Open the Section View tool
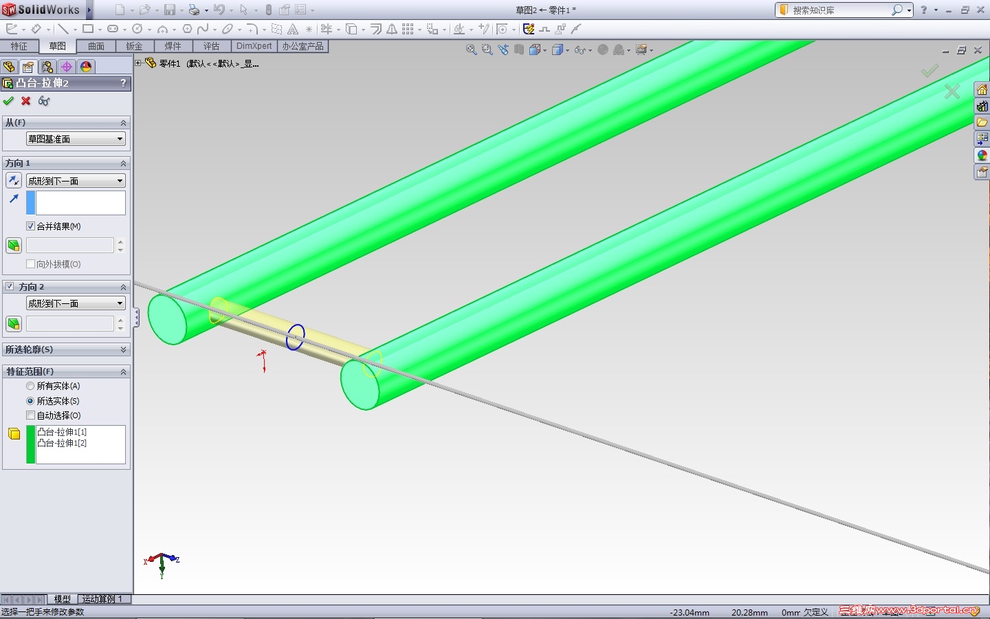990x619 pixels. (x=519, y=50)
